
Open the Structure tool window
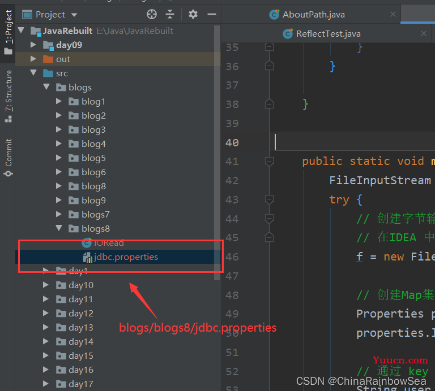(x=8, y=96)
